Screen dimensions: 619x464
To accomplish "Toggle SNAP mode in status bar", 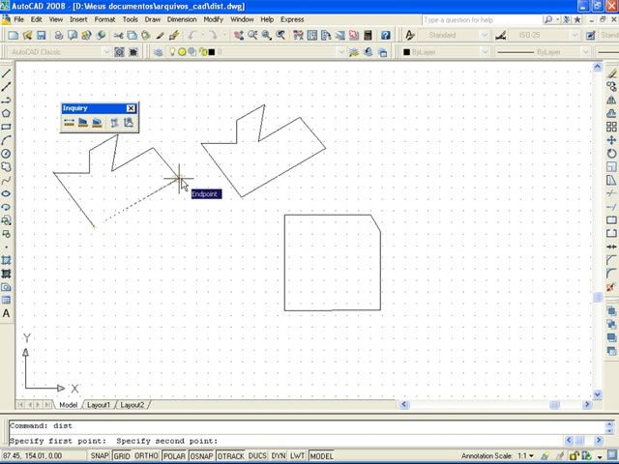I will (100, 455).
